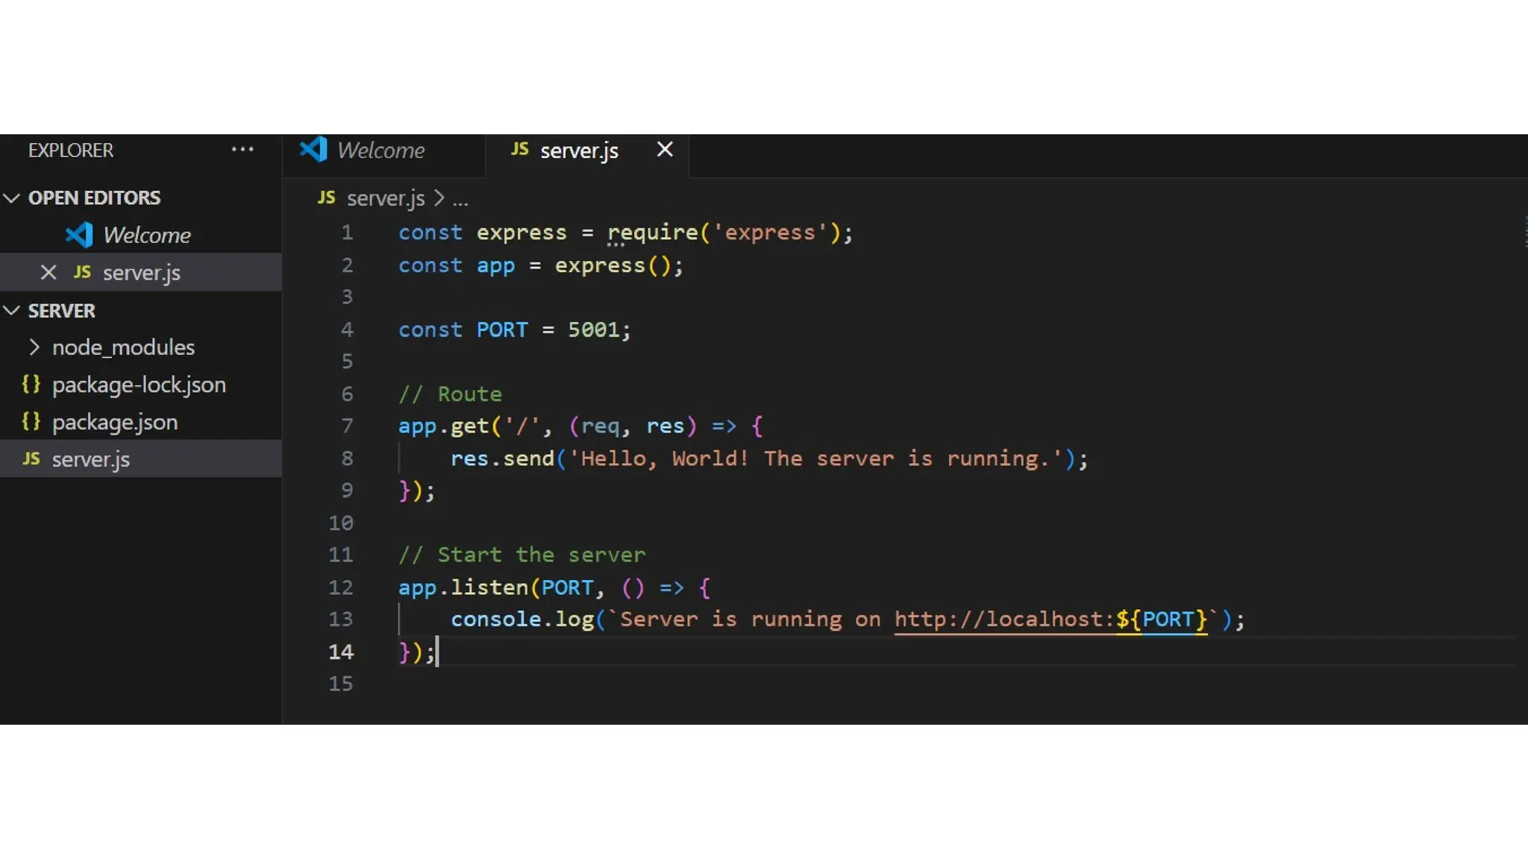Click JS icon of server.js in tree
1528x859 pixels.
coord(31,459)
